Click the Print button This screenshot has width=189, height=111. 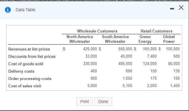pos(84,102)
